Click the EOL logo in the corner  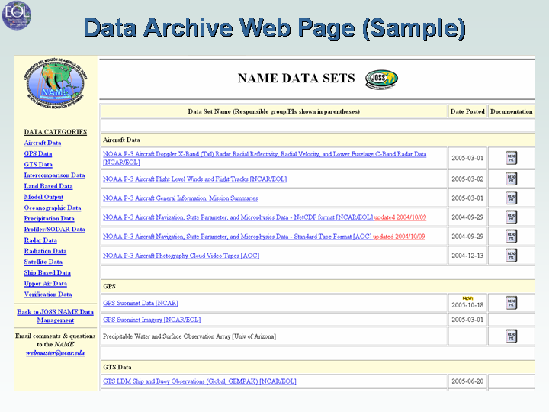tap(16, 15)
